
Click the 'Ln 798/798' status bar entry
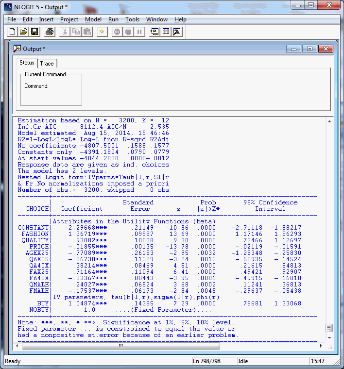pos(206,361)
